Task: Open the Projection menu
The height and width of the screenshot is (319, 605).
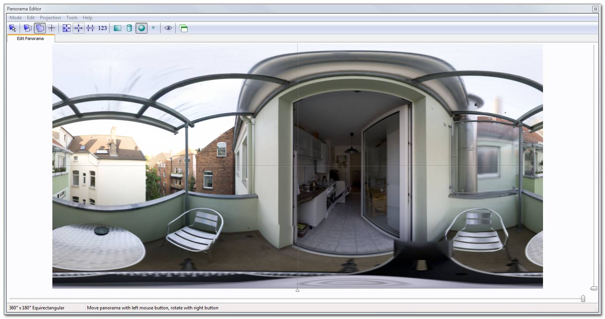Action: 50,18
